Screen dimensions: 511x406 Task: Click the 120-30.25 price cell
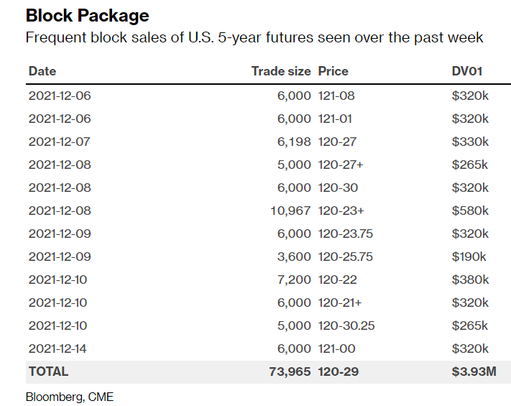[346, 326]
